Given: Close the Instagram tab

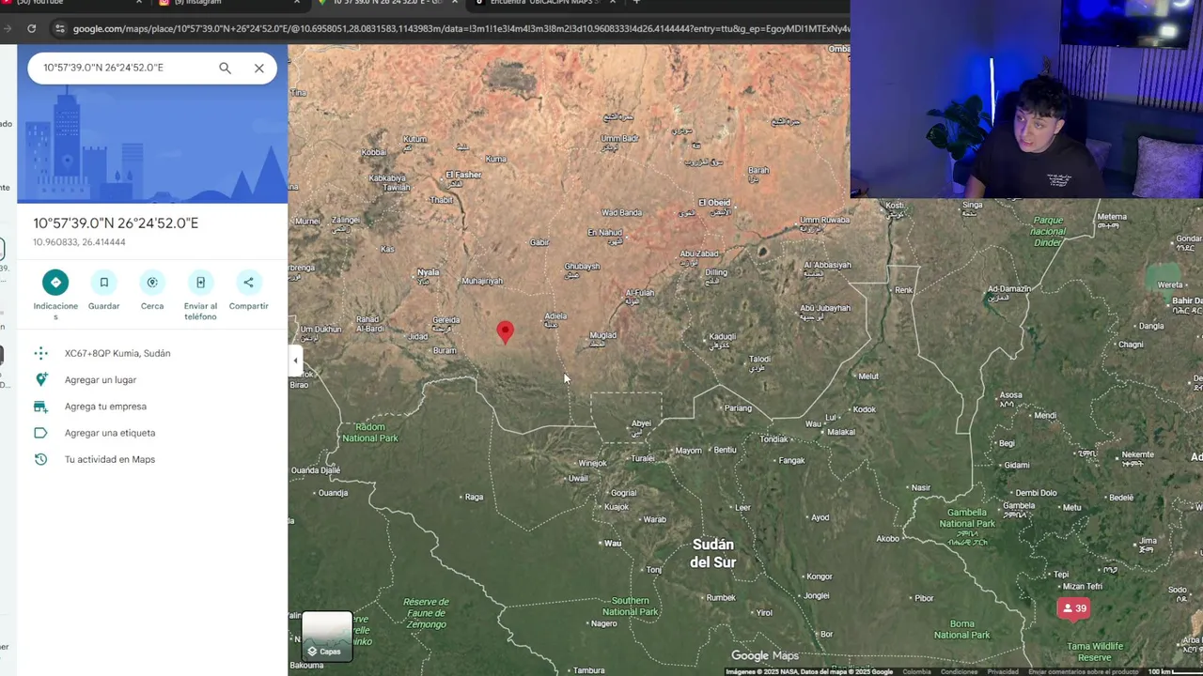Looking at the screenshot, I should [297, 3].
